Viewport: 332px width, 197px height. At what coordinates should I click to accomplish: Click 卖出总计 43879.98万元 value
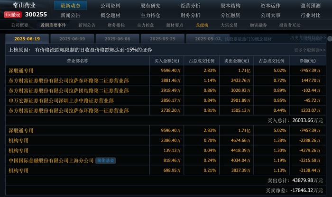pos(307,180)
